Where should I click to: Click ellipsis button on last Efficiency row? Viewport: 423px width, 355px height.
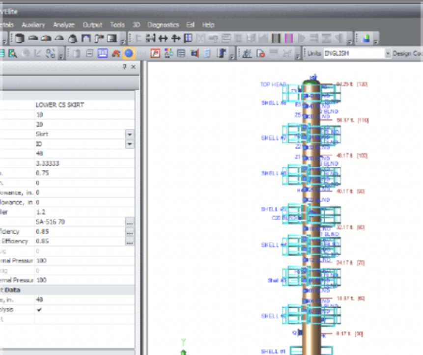pos(130,242)
